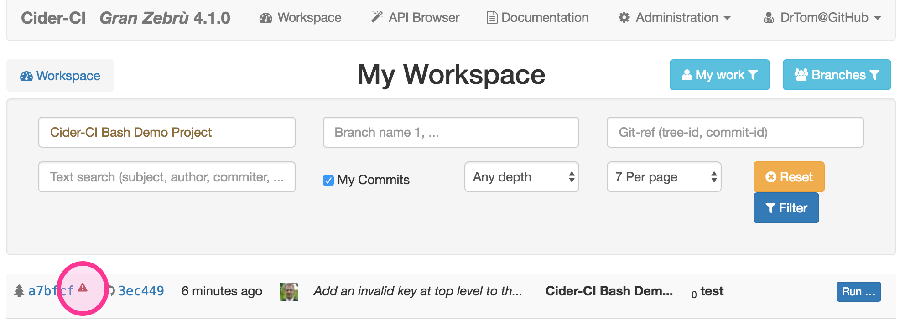The width and height of the screenshot is (905, 320).
Task: Click the gear icon beside Administration
Action: tap(624, 18)
